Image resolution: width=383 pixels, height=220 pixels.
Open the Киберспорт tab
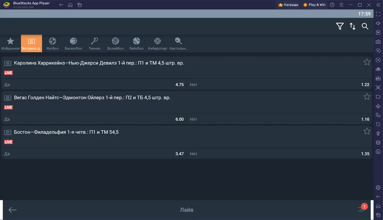tap(157, 44)
